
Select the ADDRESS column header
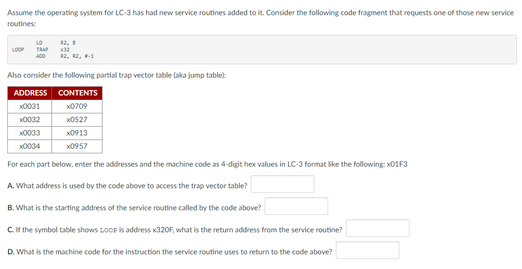[x=29, y=93]
